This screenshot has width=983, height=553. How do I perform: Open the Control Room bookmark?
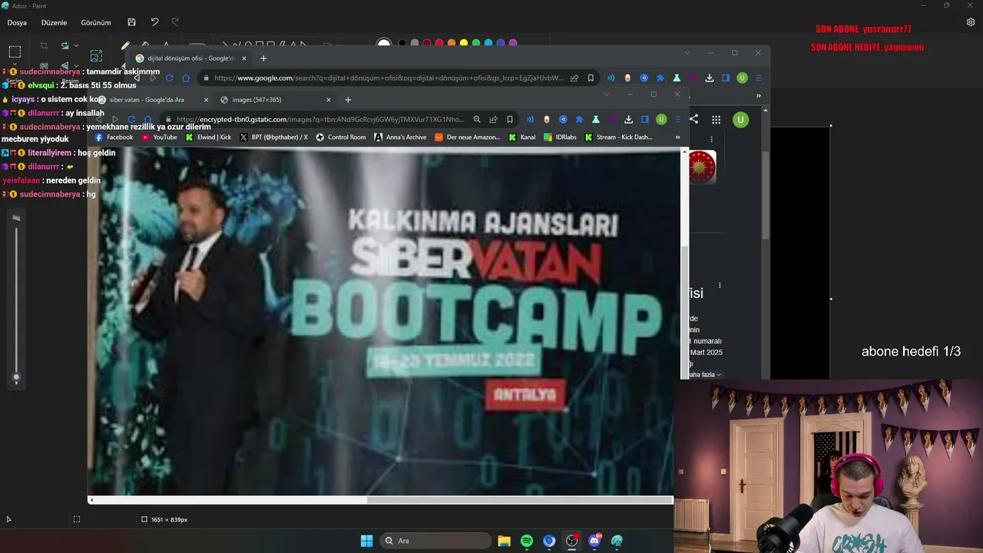[341, 137]
